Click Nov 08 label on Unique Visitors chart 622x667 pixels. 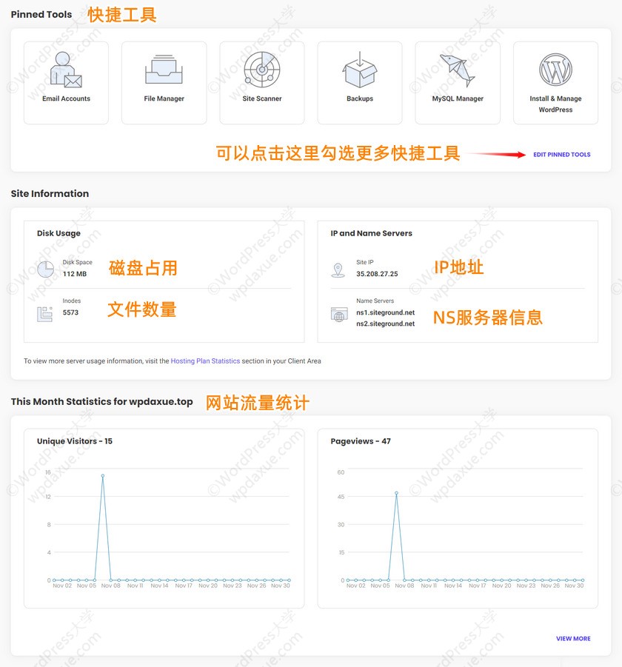point(110,586)
